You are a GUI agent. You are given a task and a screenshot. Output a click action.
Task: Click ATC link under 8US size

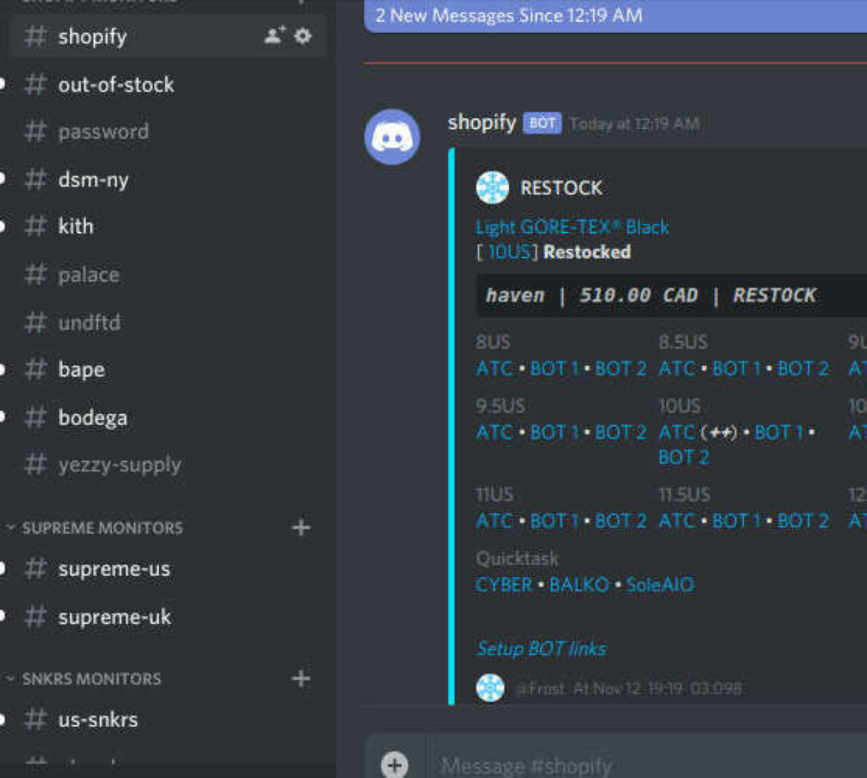[x=494, y=368]
